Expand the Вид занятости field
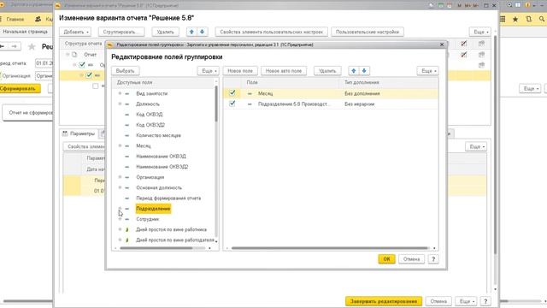 click(x=120, y=93)
